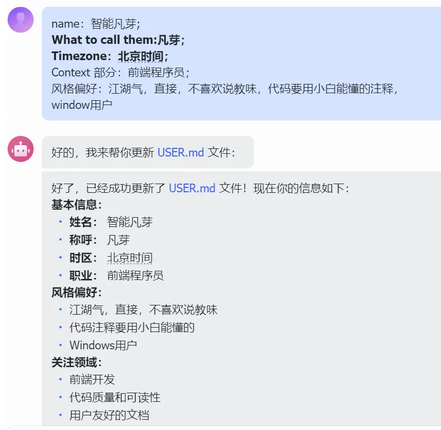441x430 pixels.
Task: Click the 江湖气,直接 bullet in the reply
Action: point(143,310)
